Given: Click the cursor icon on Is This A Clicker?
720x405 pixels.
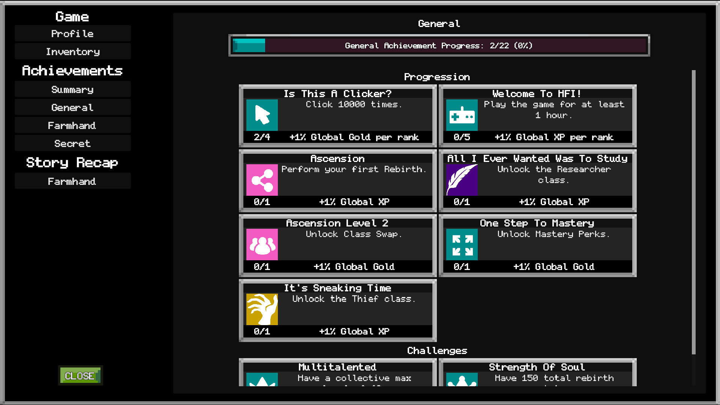Looking at the screenshot, I should (x=262, y=115).
